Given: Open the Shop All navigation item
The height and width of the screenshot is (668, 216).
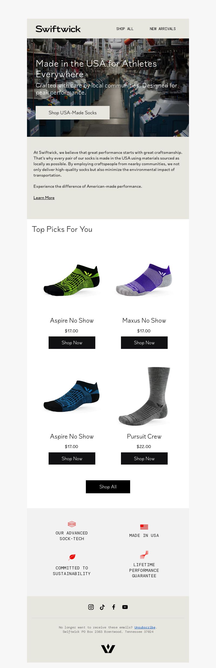Looking at the screenshot, I should pos(125,29).
